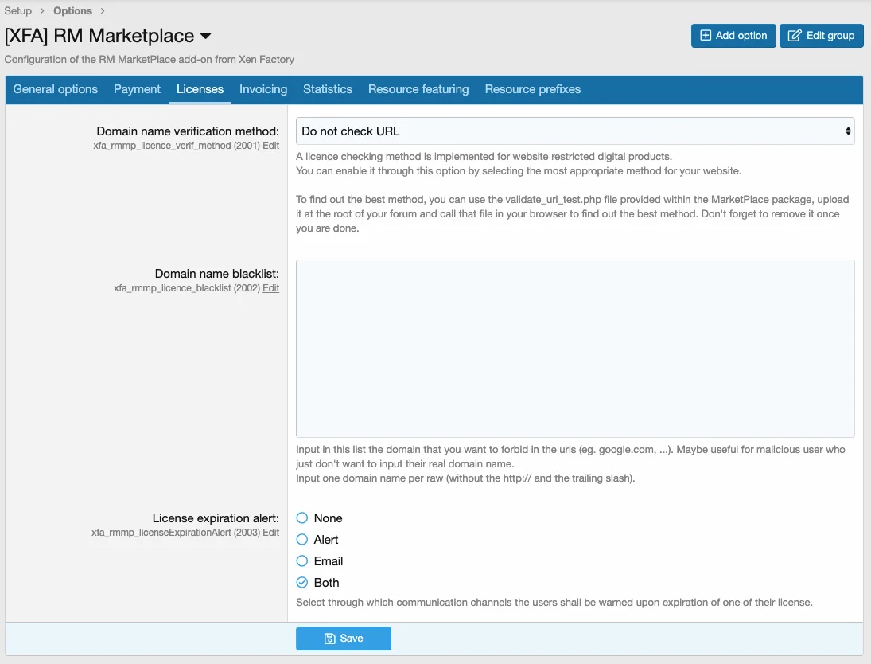Open the RM Marketplace title dropdown caret
The height and width of the screenshot is (664, 871).
[x=205, y=36]
